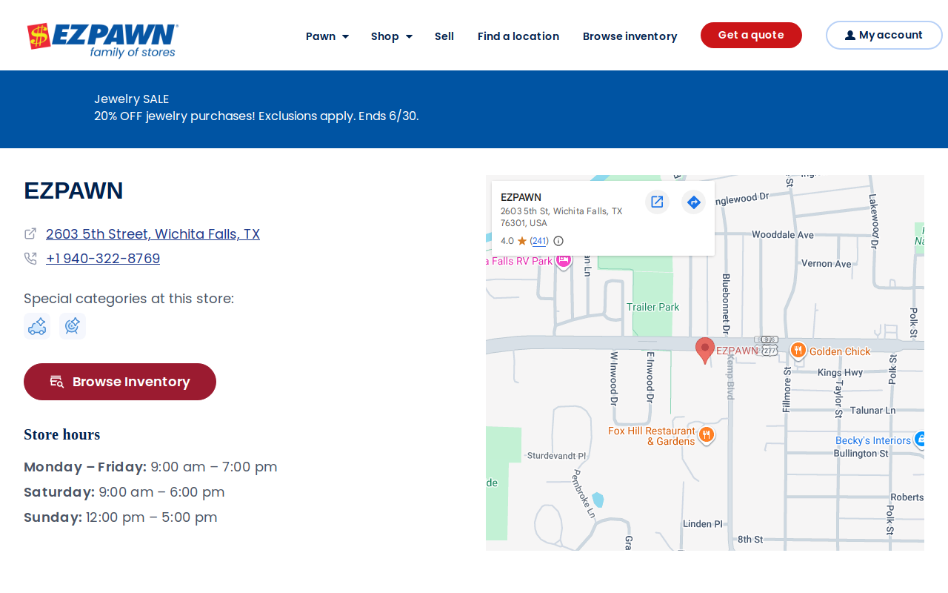948x593 pixels.
Task: Open the 2603 5th Street address link
Action: [x=153, y=234]
